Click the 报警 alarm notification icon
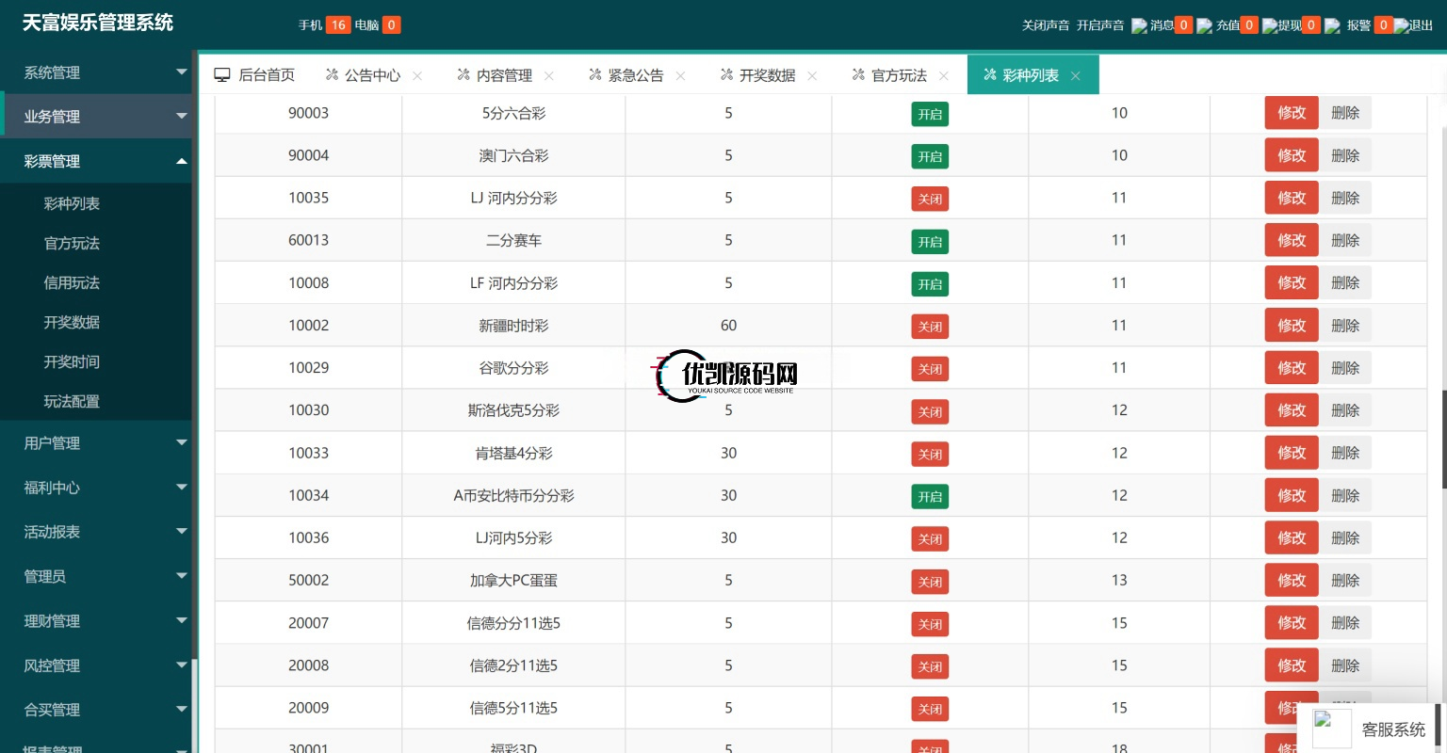The height and width of the screenshot is (753, 1447). 1332,26
